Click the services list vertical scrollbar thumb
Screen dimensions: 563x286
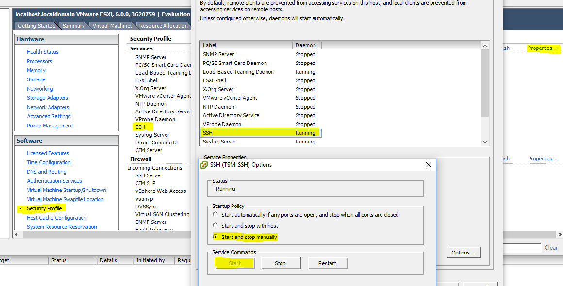485,83
